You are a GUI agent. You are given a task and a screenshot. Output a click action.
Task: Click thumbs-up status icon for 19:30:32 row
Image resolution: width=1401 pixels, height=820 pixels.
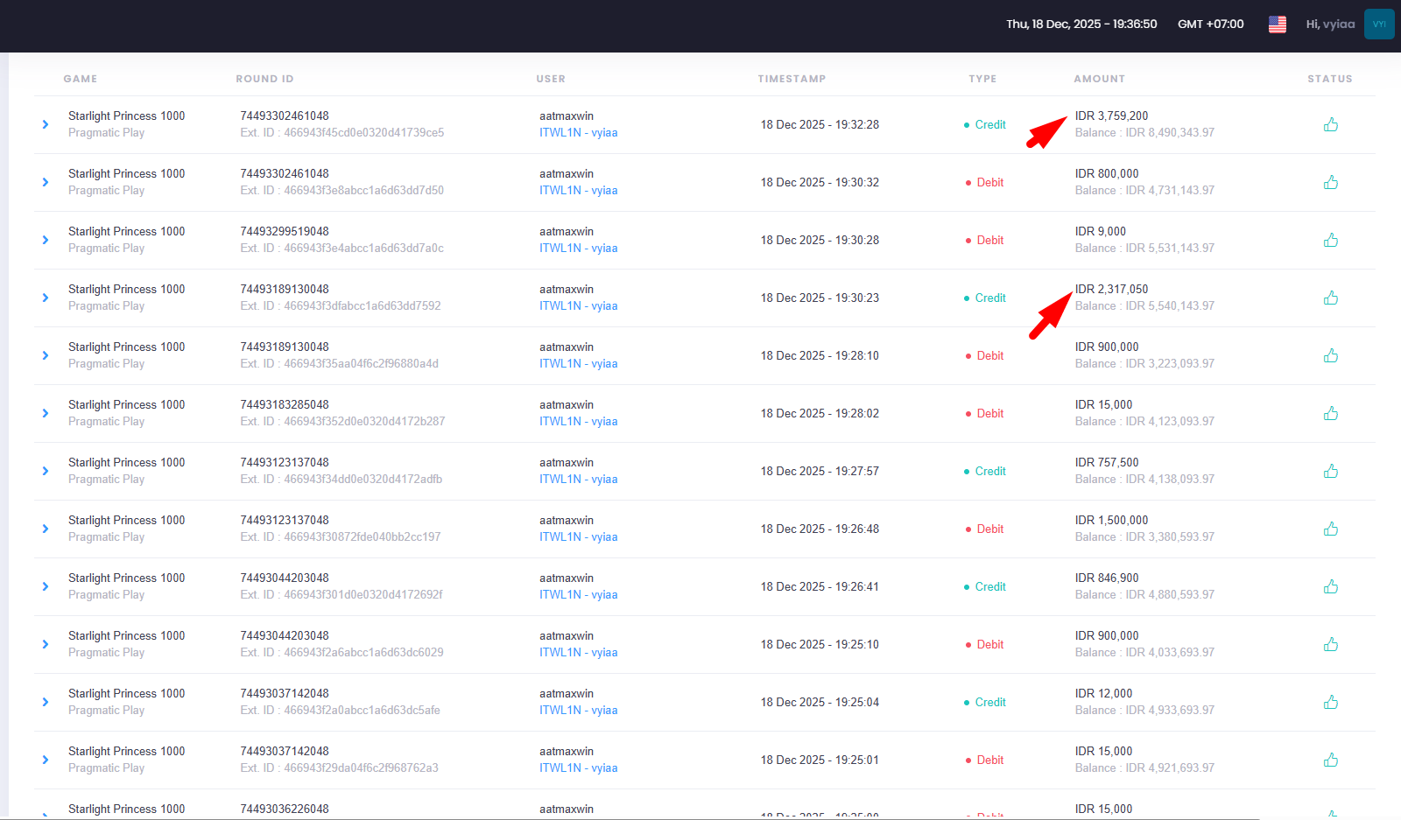(1331, 182)
